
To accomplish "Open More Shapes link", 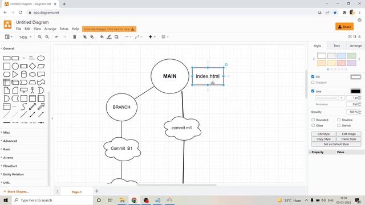I will coord(17,191).
